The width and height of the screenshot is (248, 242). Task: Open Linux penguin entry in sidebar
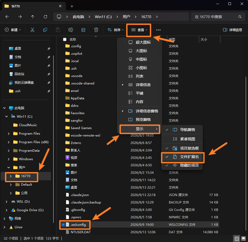coord(16,227)
